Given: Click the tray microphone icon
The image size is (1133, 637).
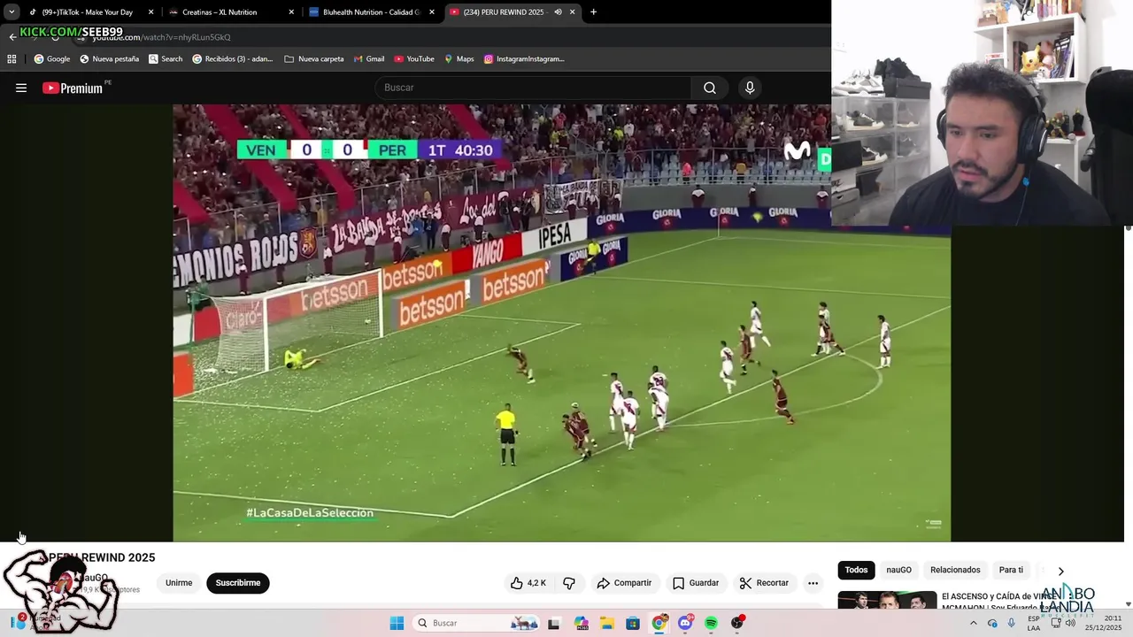Looking at the screenshot, I should 1012,623.
